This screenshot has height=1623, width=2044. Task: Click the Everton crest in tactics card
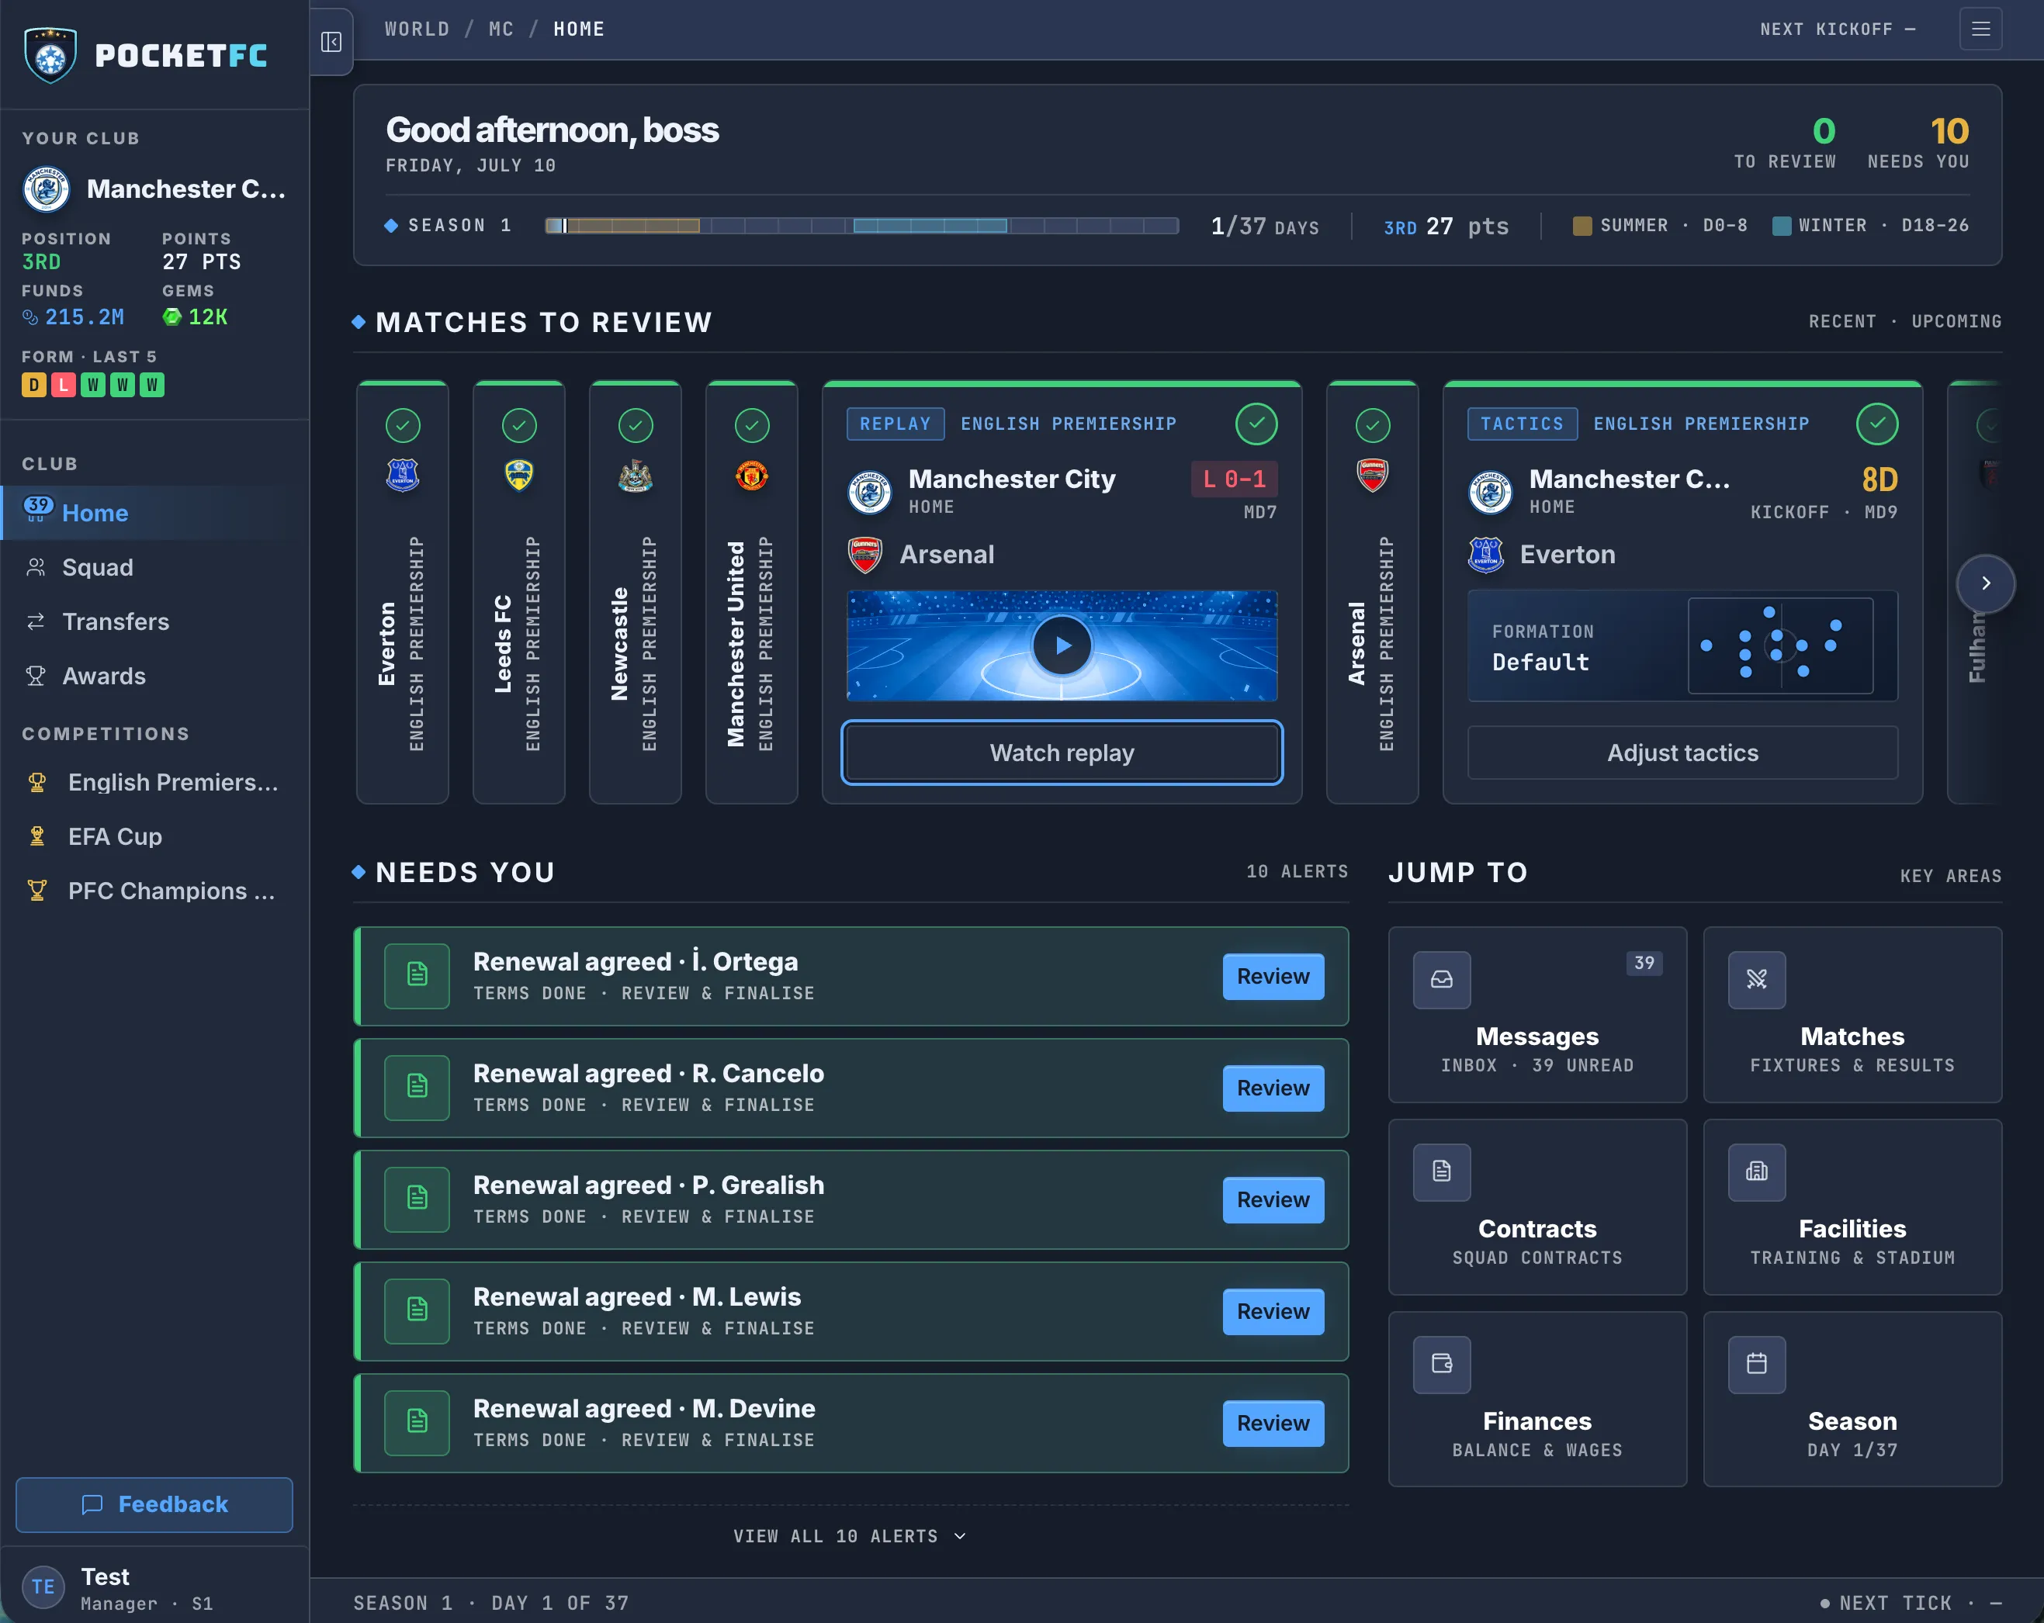(x=1485, y=555)
